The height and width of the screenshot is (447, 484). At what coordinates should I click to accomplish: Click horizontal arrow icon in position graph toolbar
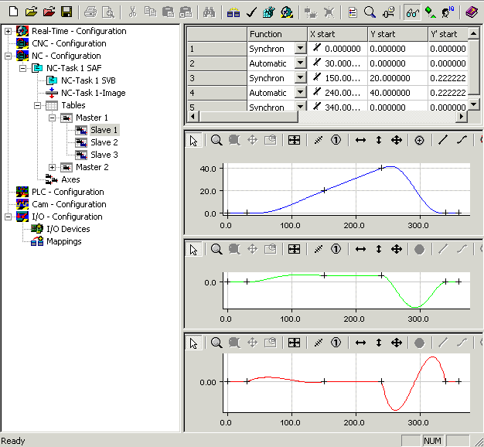click(x=360, y=141)
